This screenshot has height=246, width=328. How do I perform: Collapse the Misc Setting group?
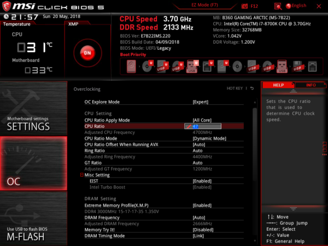tap(82, 175)
